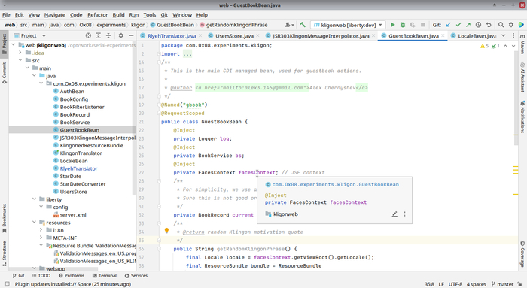Click the Search Everywhere magnifier icon

(501, 25)
